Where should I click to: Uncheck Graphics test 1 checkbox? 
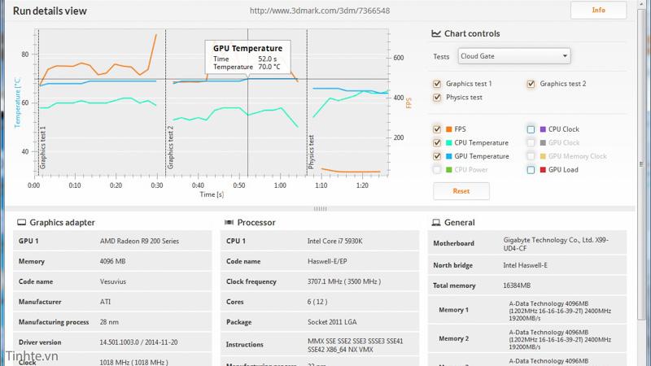[438, 84]
